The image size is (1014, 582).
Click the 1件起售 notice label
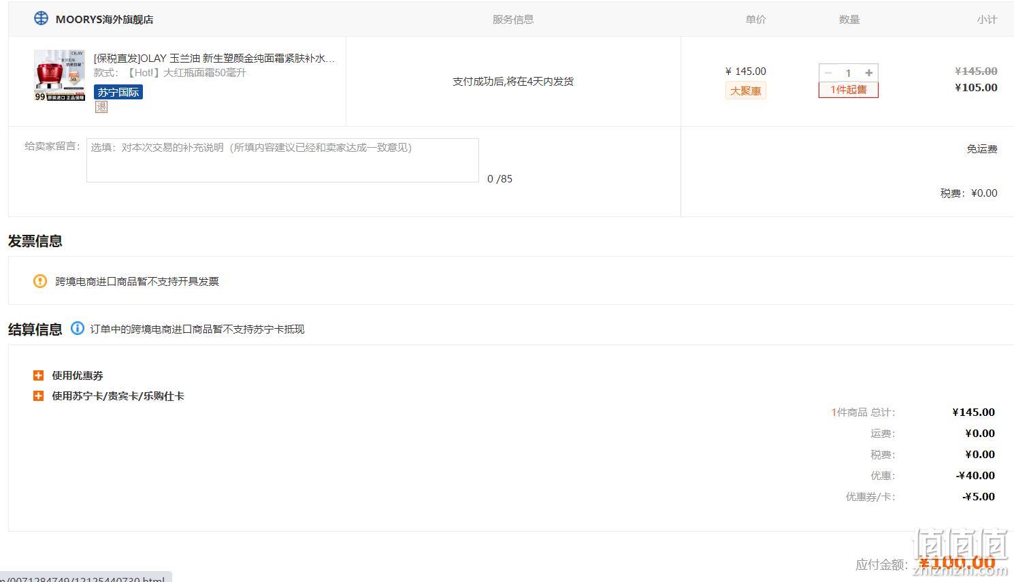click(x=849, y=90)
